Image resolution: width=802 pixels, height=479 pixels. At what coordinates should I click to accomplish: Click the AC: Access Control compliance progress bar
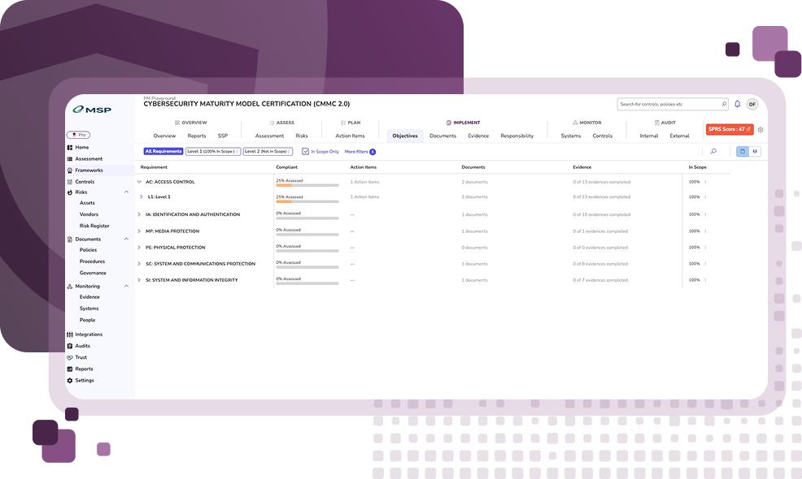click(x=307, y=186)
